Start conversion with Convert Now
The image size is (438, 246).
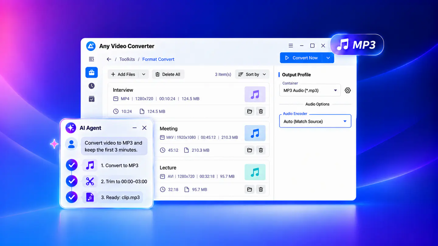[x=301, y=58]
